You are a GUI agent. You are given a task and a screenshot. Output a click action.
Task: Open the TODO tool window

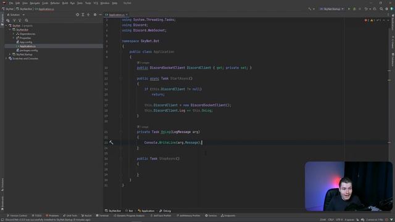coord(37,216)
